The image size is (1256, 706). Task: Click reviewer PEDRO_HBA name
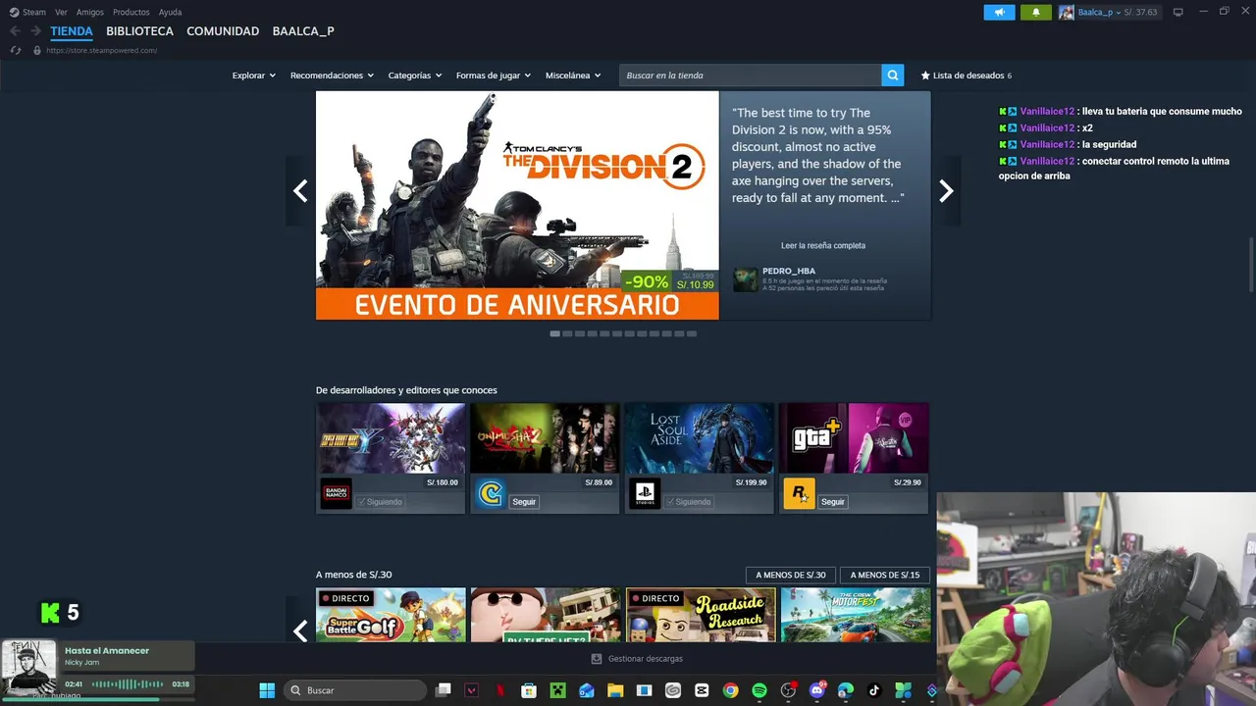point(789,271)
